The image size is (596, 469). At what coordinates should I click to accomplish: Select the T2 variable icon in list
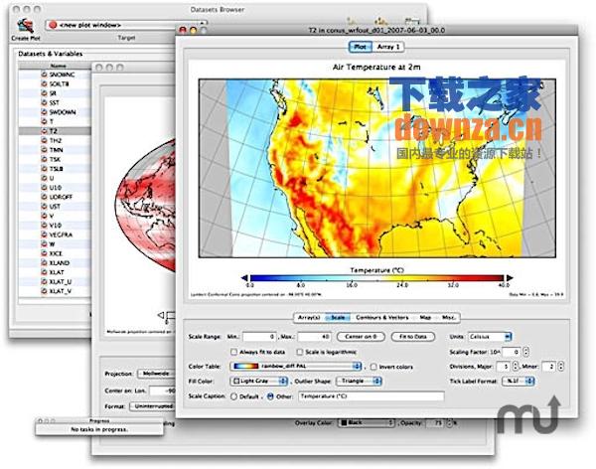[x=44, y=130]
